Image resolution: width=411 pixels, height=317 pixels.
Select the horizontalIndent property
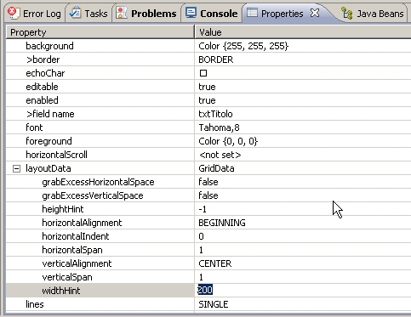[76, 236]
